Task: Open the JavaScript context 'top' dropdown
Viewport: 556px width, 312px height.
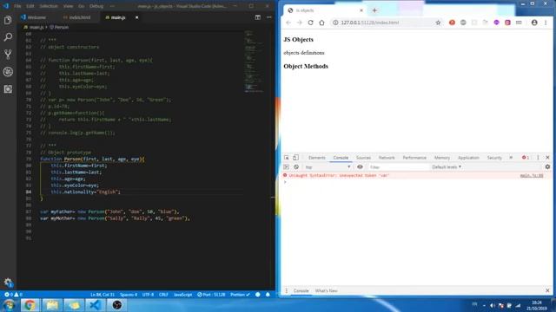Action: pos(328,167)
